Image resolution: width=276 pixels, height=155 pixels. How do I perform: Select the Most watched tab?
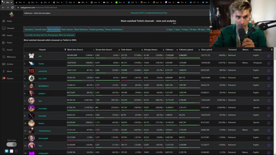(x=54, y=30)
